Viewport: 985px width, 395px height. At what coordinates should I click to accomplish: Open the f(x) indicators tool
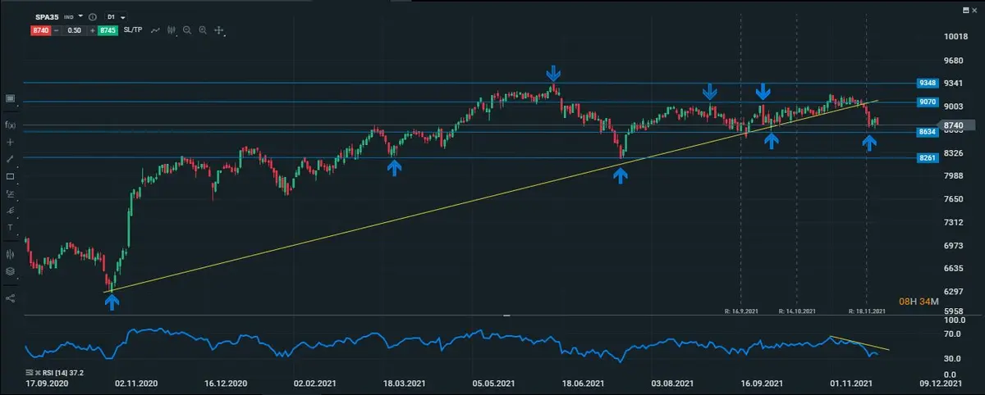point(11,125)
